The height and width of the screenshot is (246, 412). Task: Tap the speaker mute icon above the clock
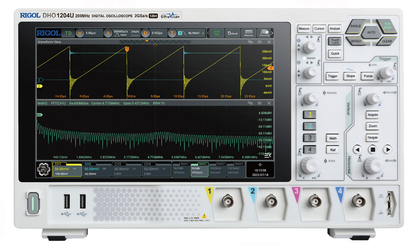pyautogui.click(x=260, y=164)
